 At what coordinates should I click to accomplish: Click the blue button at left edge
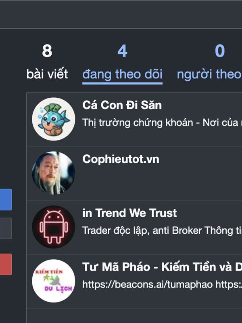pyautogui.click(x=6, y=199)
